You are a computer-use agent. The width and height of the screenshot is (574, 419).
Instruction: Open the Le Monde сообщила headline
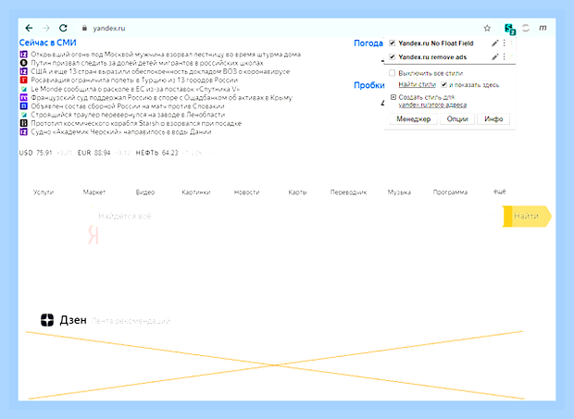tap(135, 89)
